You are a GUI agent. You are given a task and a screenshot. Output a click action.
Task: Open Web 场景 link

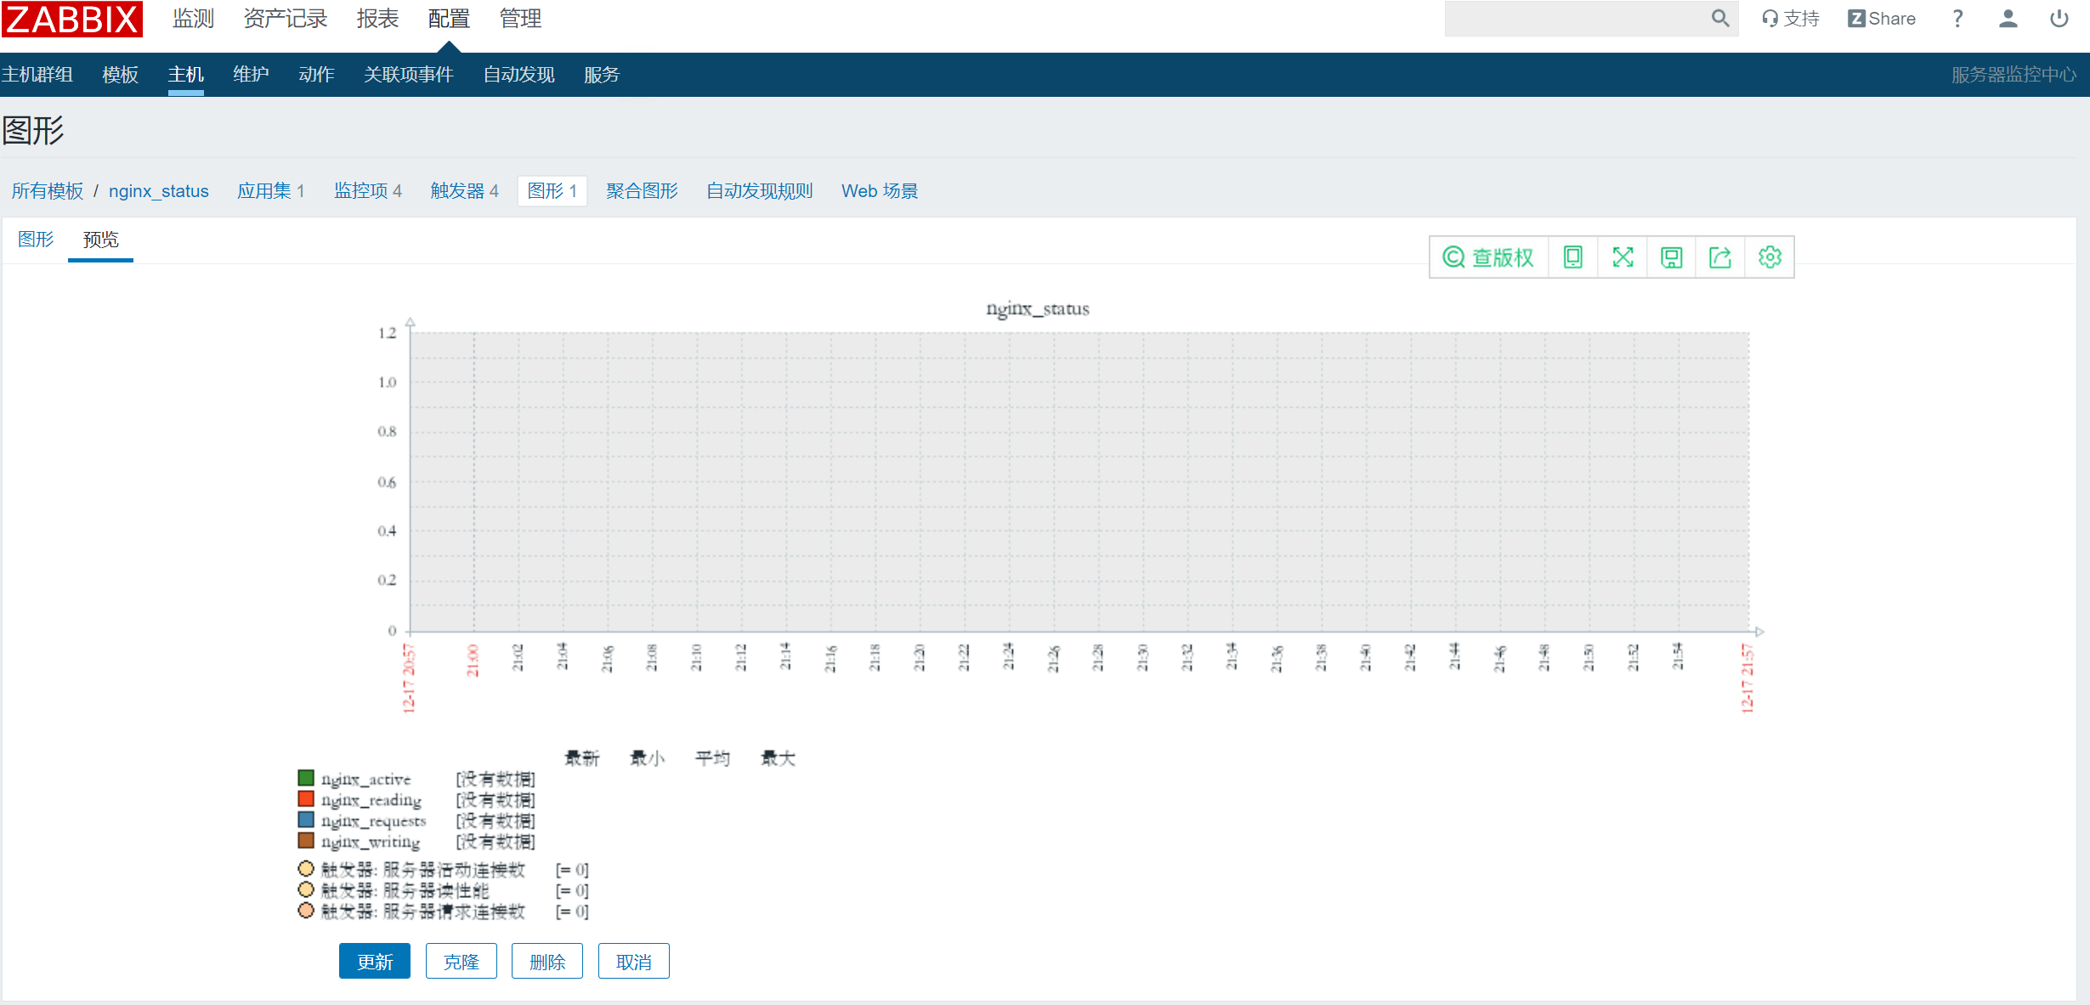880,191
